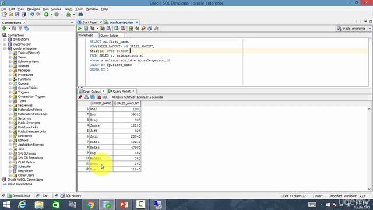Viewport: 373px width, 210px height.
Task: Minimize the Connections panel with dash button
Action: click(x=72, y=23)
